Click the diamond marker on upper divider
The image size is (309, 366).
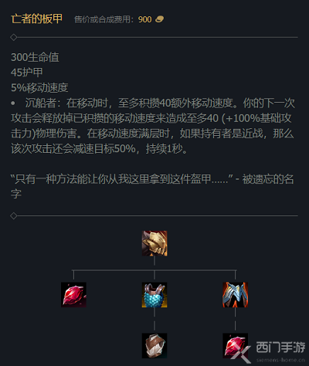[x=13, y=37]
